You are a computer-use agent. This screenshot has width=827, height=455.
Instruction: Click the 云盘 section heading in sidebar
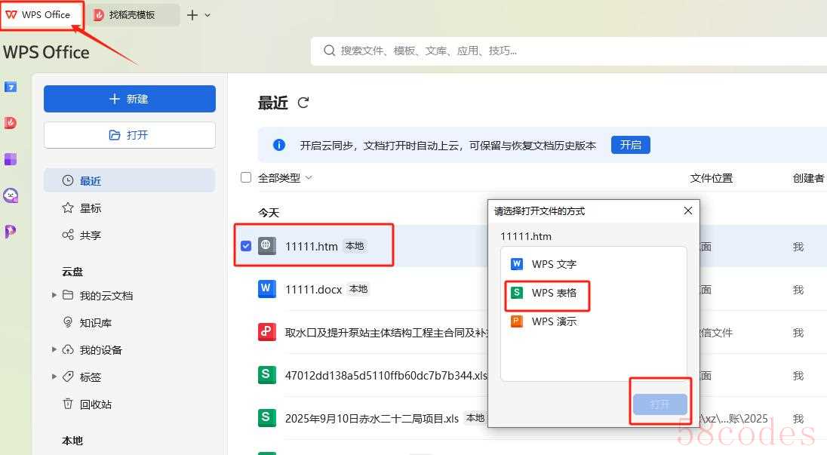(x=72, y=272)
